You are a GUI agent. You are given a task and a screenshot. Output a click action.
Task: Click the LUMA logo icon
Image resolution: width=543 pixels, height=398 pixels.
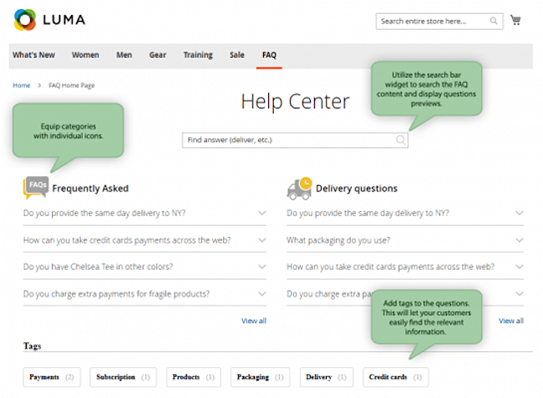[x=24, y=19]
